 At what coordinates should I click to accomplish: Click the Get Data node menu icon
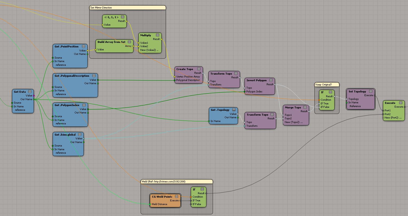click(30, 92)
